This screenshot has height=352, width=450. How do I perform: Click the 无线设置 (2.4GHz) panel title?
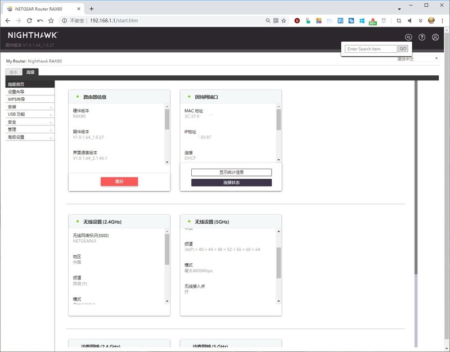click(x=102, y=222)
